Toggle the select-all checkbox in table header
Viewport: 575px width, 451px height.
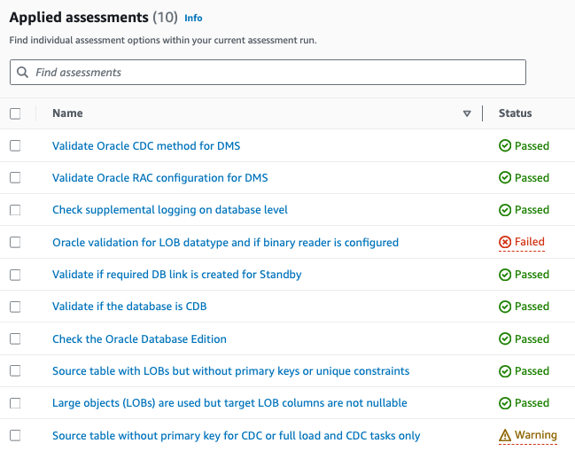(15, 113)
